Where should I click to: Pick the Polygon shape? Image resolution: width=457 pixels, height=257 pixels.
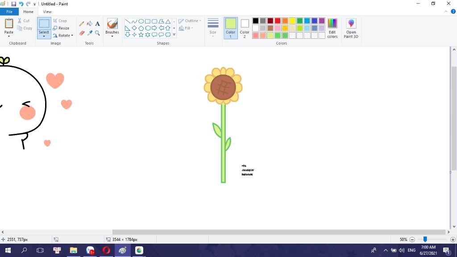coord(161,21)
